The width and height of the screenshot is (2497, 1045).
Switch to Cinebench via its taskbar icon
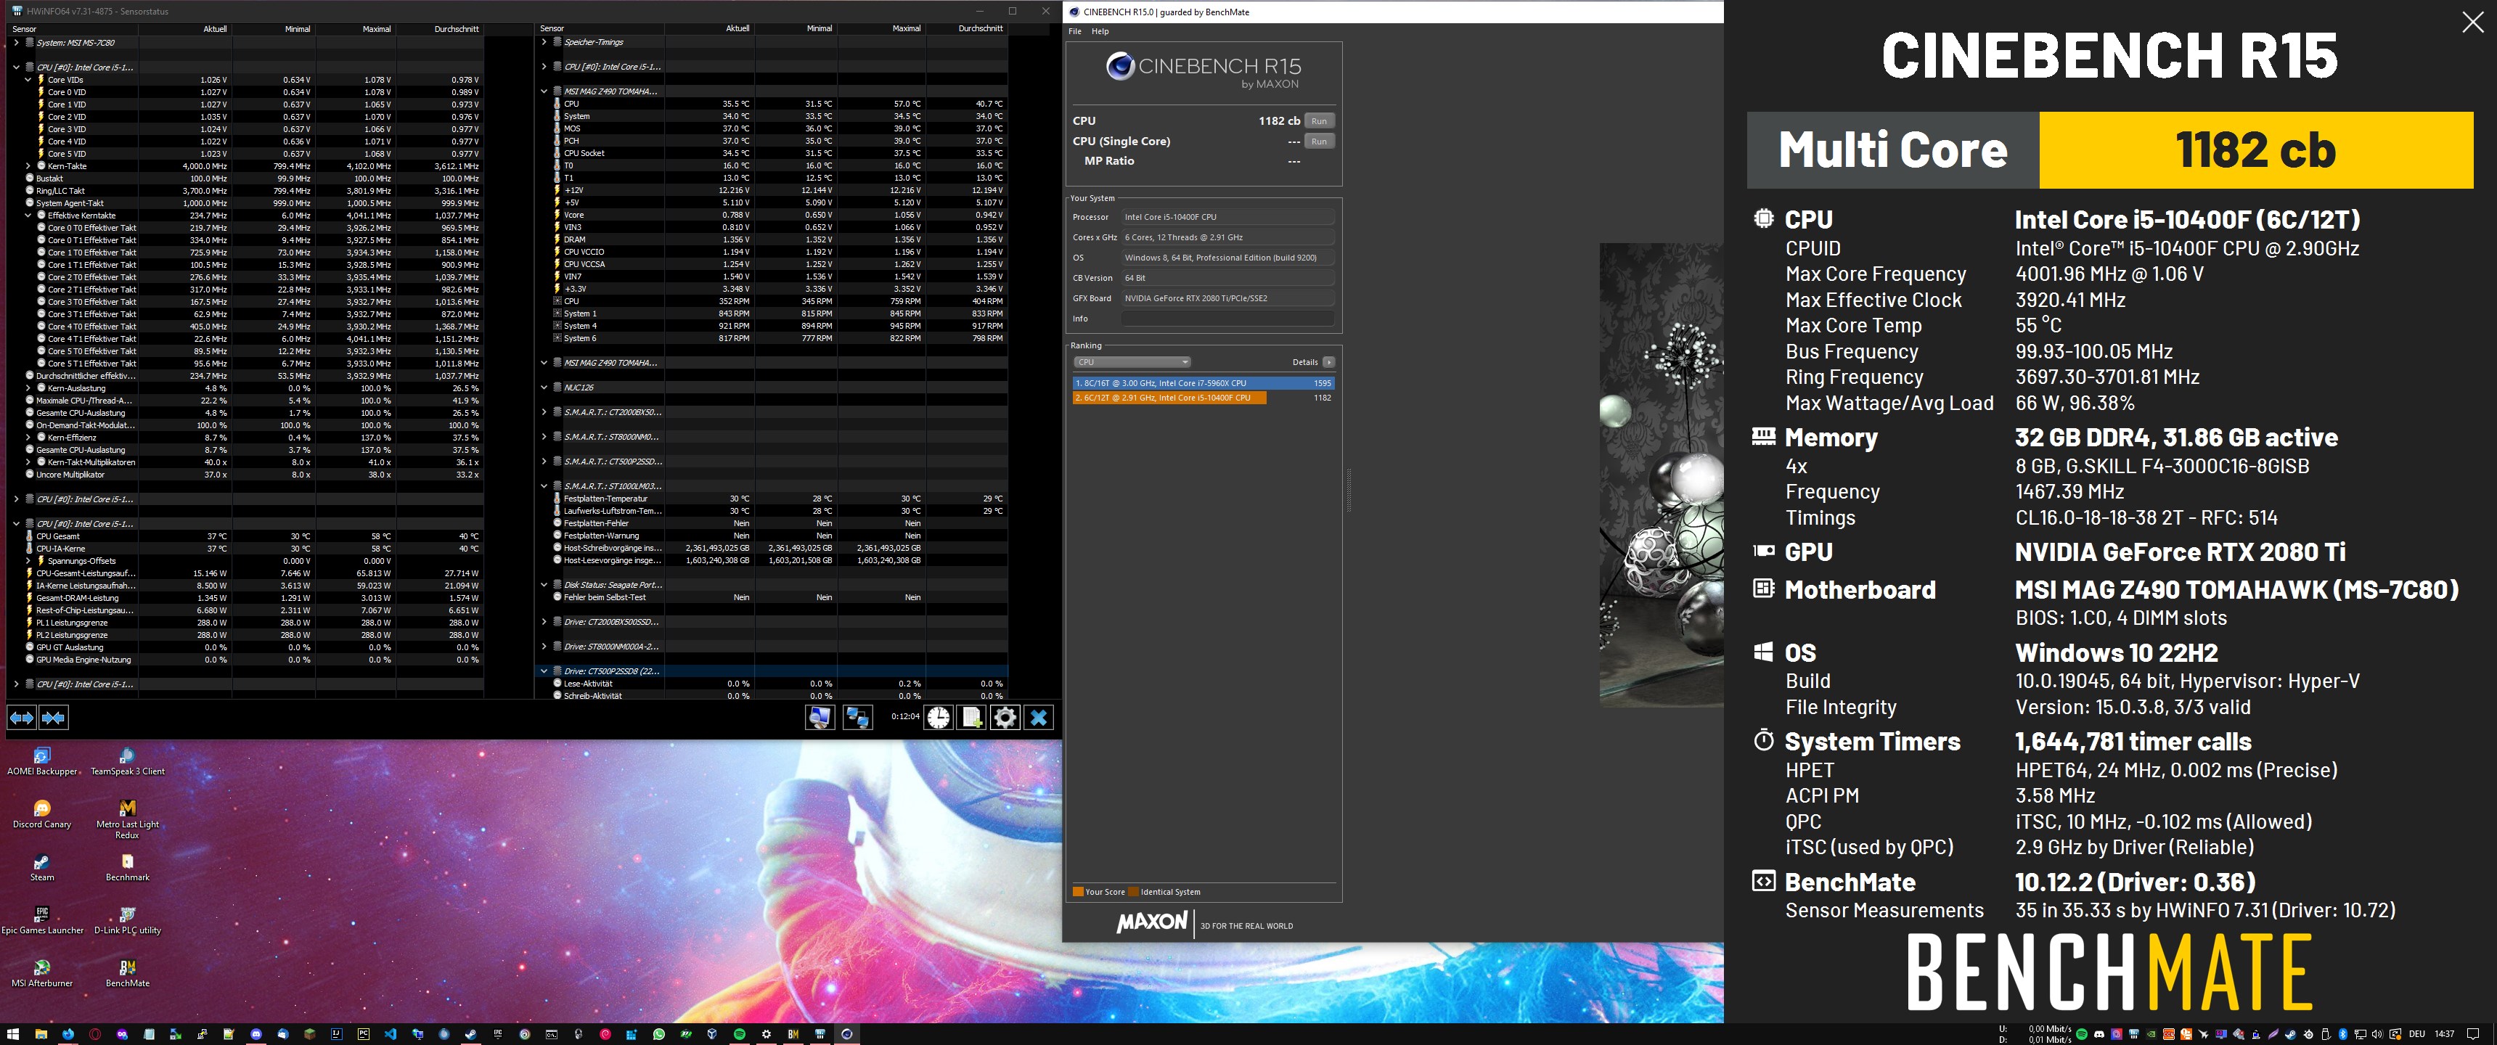tap(846, 1034)
